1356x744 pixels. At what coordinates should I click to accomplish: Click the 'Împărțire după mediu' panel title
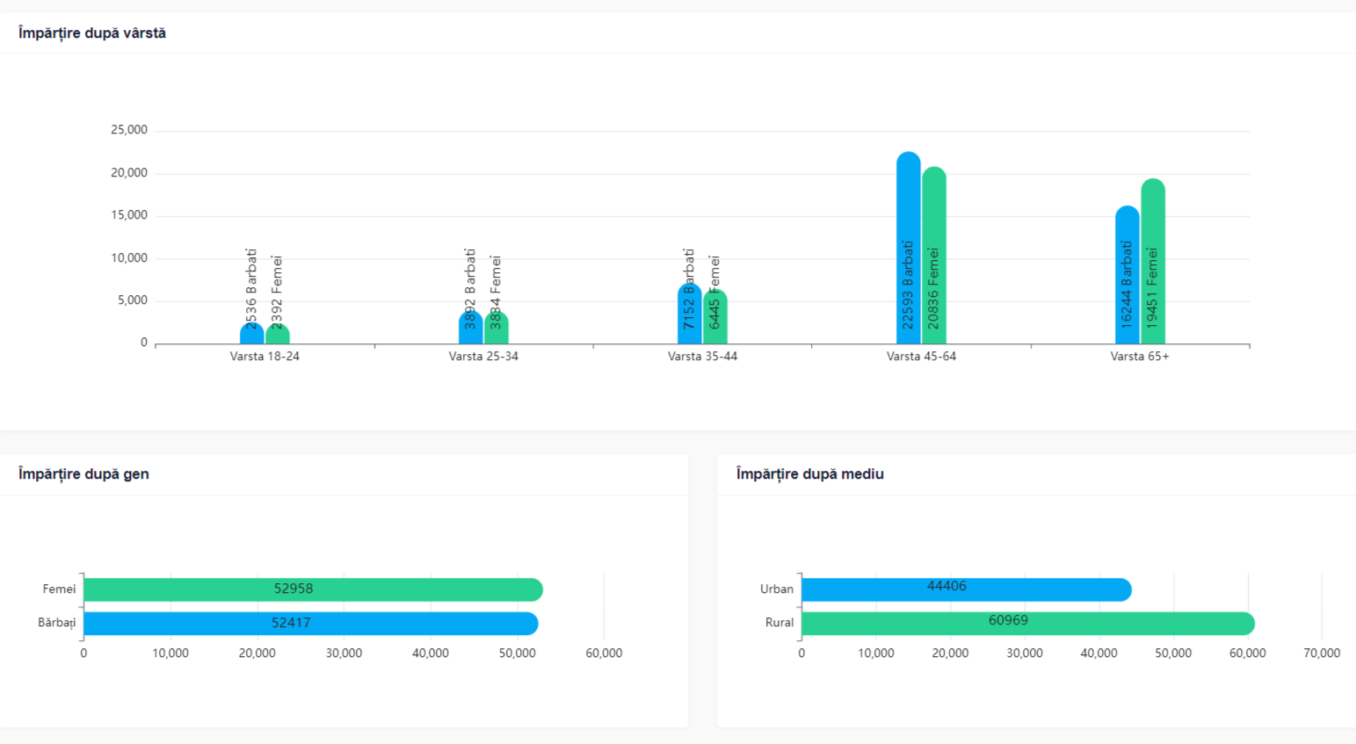pos(809,474)
